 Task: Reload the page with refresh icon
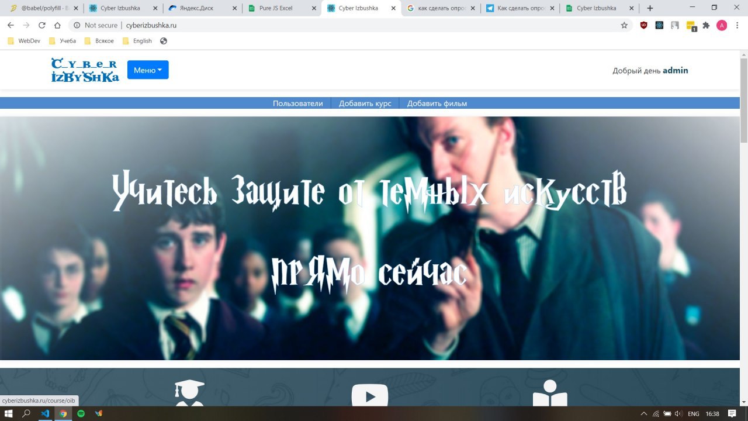pyautogui.click(x=42, y=25)
